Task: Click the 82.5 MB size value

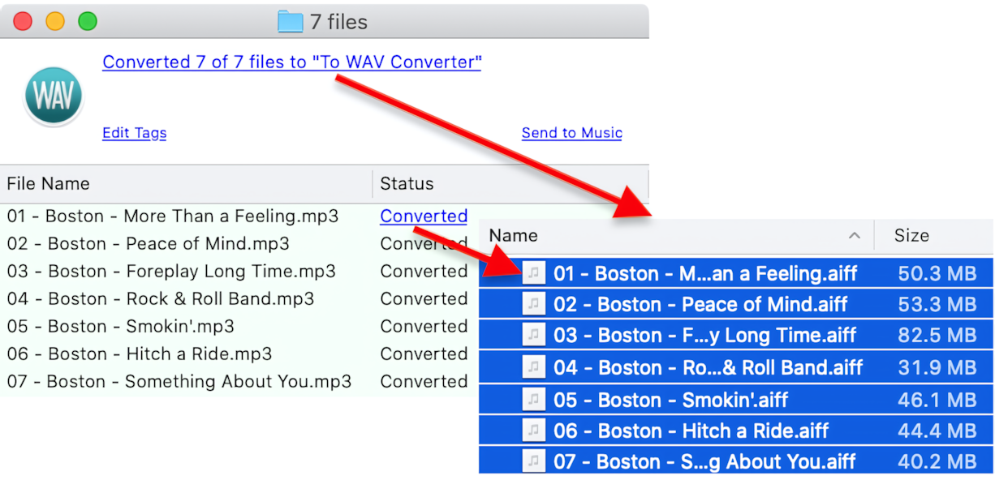Action: click(x=937, y=336)
